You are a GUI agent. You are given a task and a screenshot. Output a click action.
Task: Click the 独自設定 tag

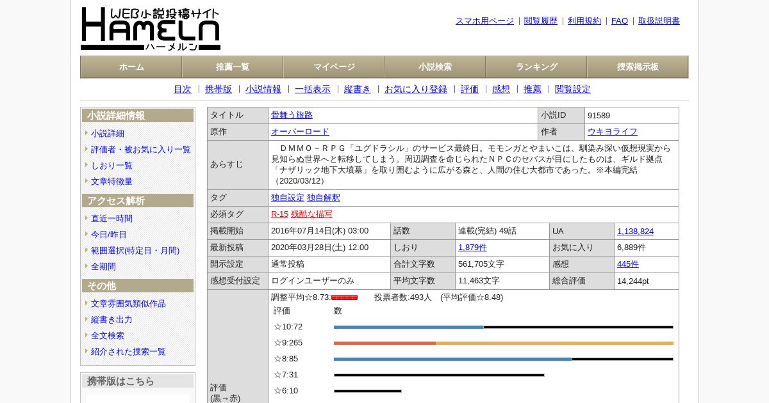288,198
